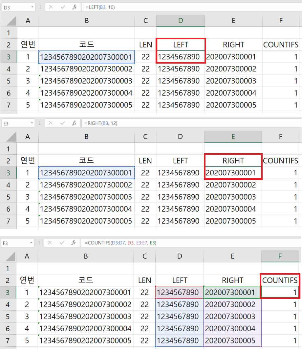
Task: Click the RIGHT header cell in the COUNTIFS formula sheet
Action: pyautogui.click(x=232, y=280)
